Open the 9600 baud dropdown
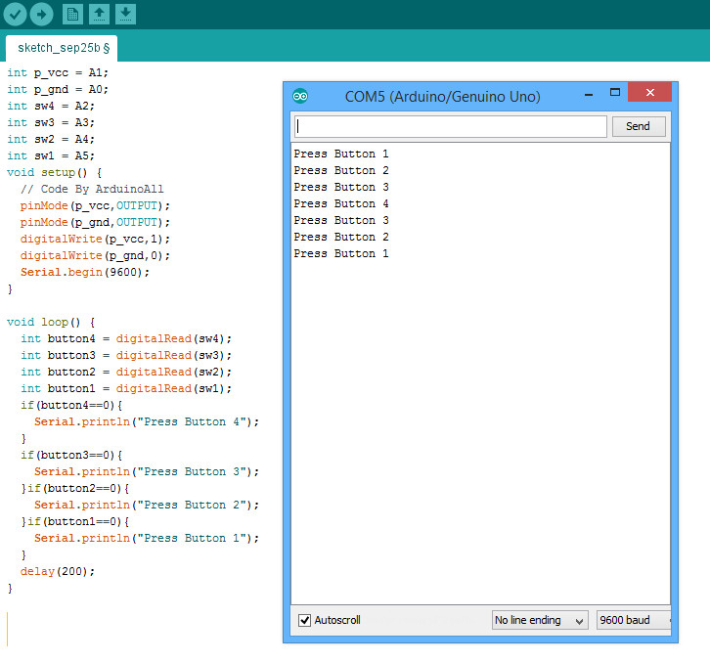The width and height of the screenshot is (710, 662). (634, 620)
